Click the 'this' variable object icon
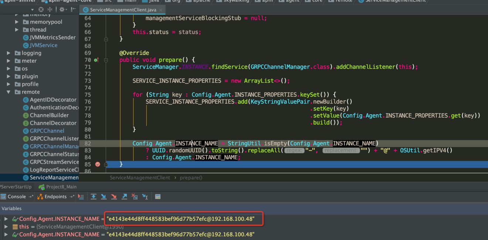Image resolution: width=488 pixels, height=240 pixels. click(15, 227)
